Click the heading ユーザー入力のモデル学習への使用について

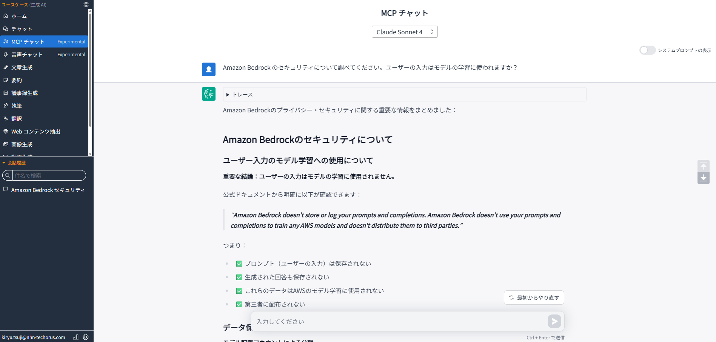(298, 161)
